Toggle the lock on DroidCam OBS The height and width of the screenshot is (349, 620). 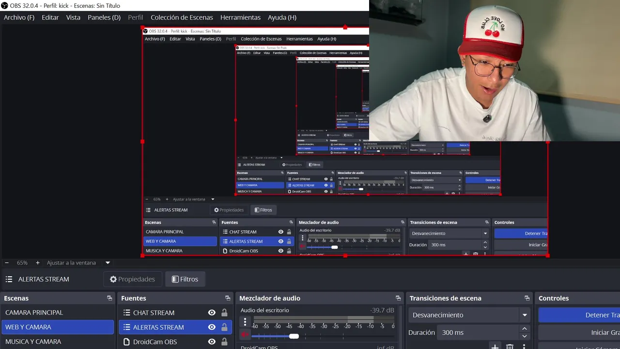click(x=224, y=342)
